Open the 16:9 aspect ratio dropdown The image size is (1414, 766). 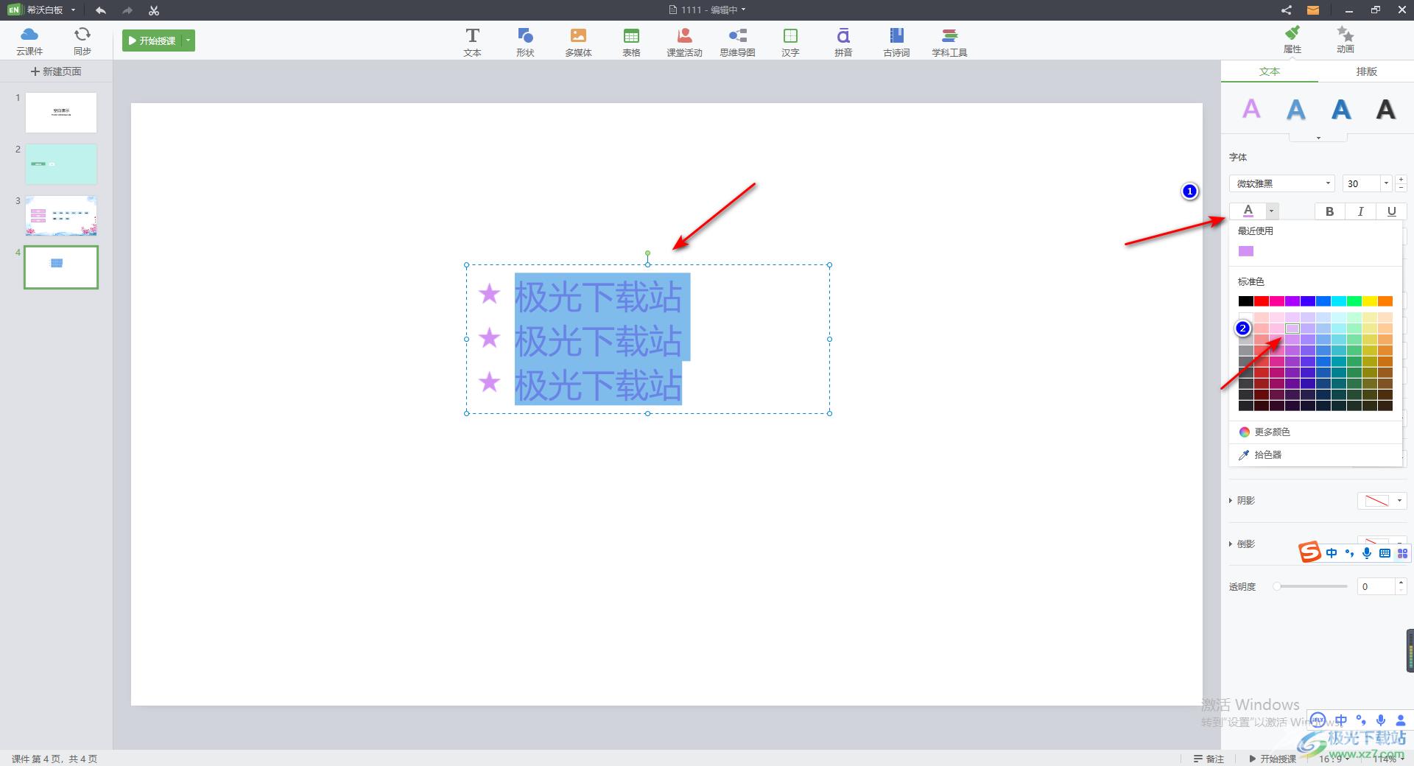(1334, 759)
